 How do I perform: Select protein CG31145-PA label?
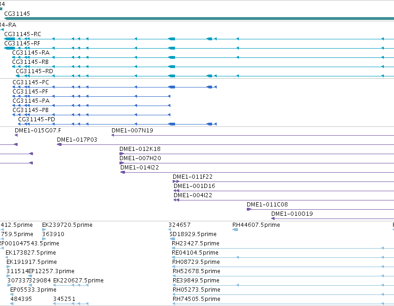coord(31,101)
